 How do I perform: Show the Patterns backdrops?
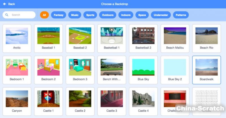coord(181,15)
